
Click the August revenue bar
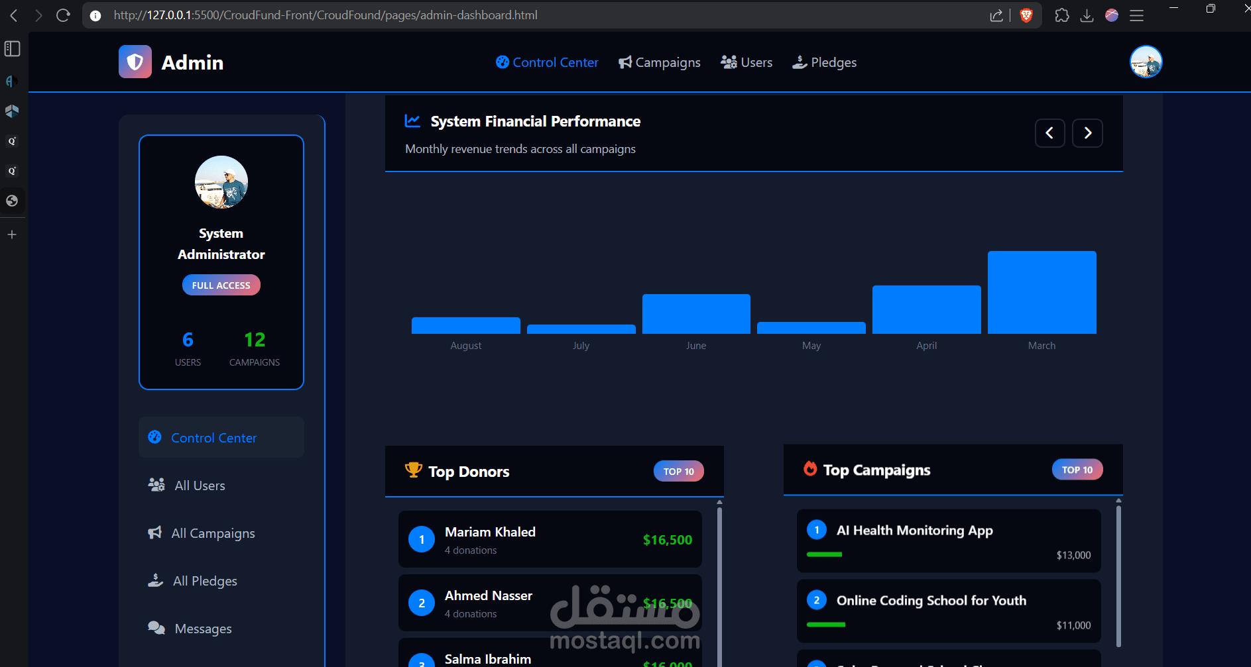click(x=466, y=325)
